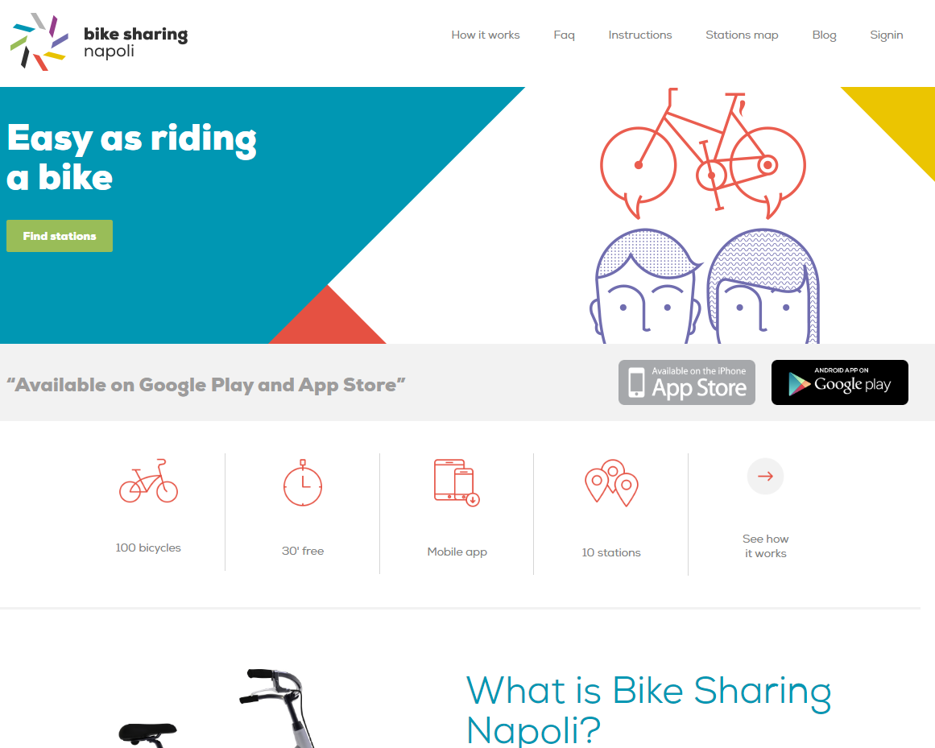Screen dimensions: 935x748
Task: Open the Stations map navigation item
Action: 742,35
